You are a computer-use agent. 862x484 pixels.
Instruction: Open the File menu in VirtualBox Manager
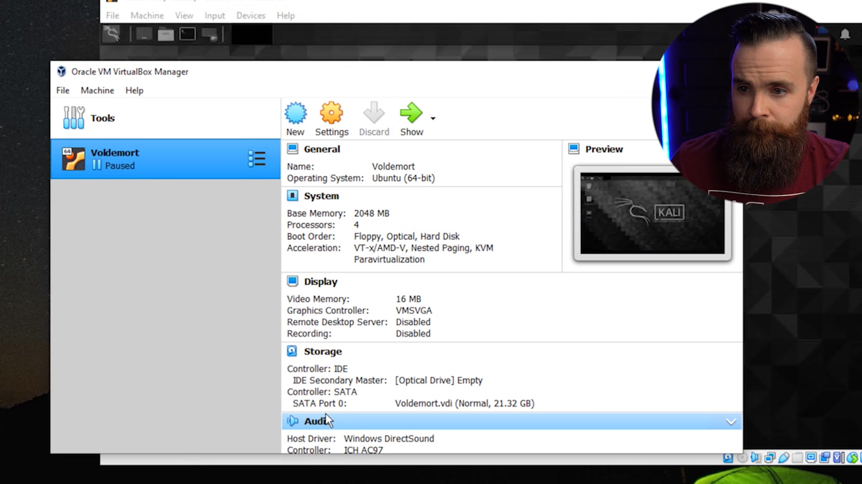63,90
